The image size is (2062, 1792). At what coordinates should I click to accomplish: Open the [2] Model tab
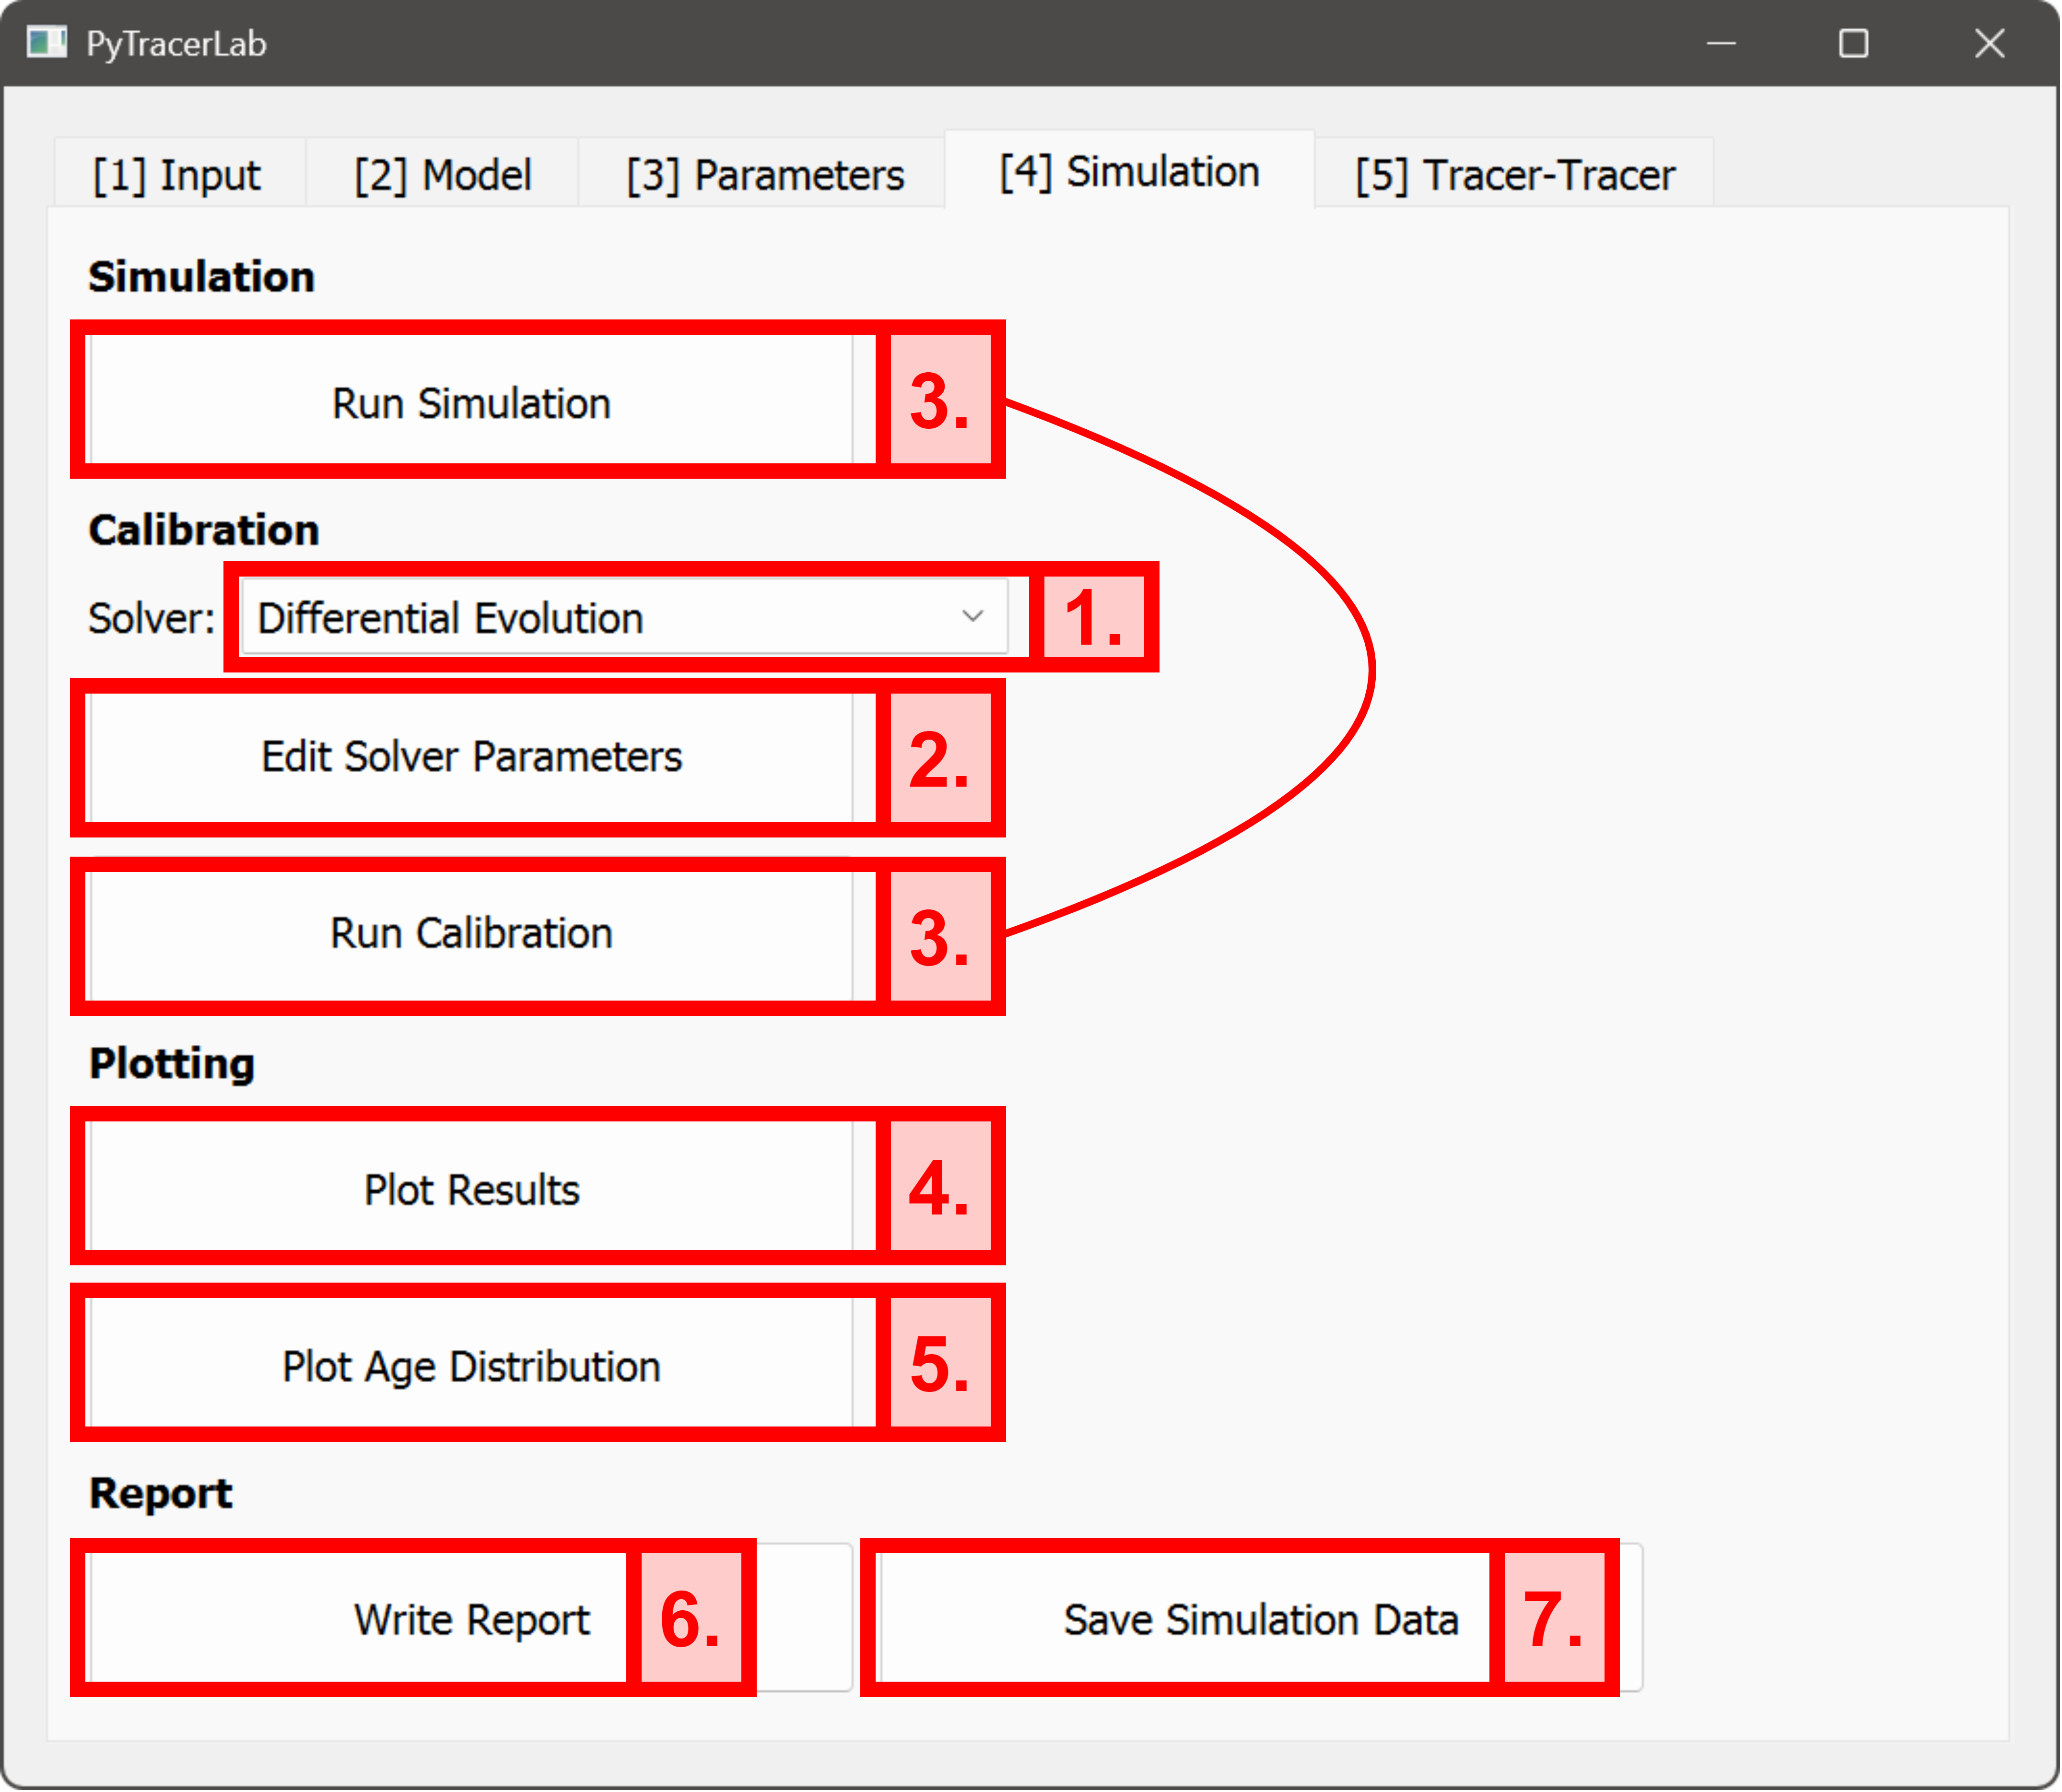(444, 173)
